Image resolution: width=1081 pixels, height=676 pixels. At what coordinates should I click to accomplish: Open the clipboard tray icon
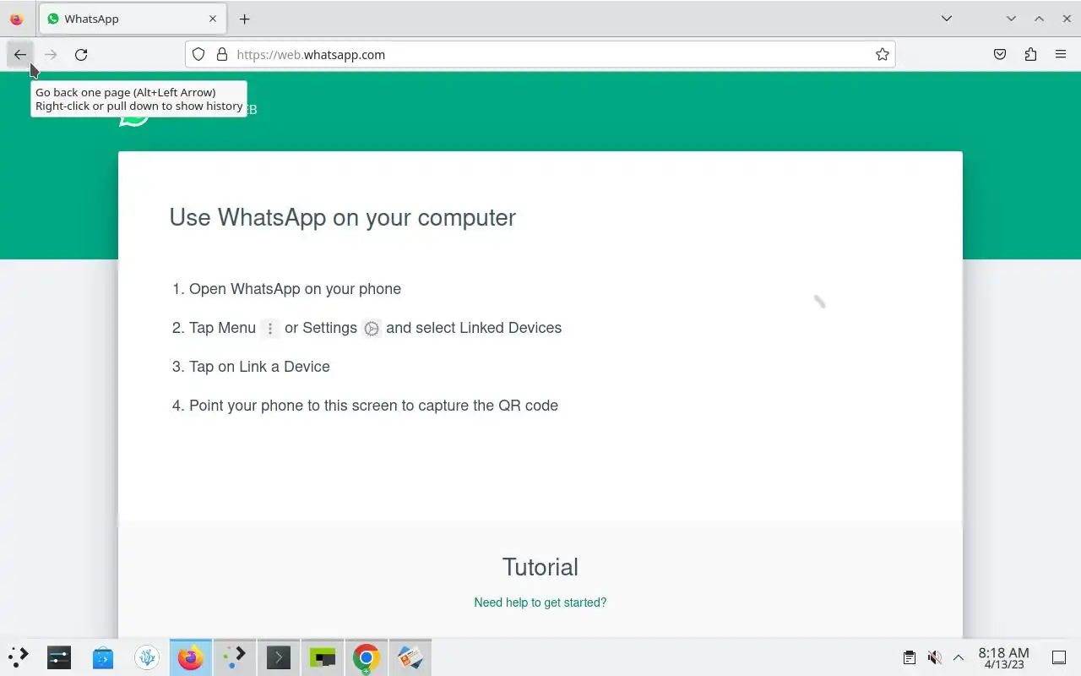tap(910, 657)
